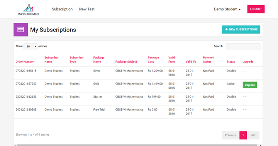The width and height of the screenshot is (278, 146).
Task: Sort by Order Number column header
Action: point(25,62)
